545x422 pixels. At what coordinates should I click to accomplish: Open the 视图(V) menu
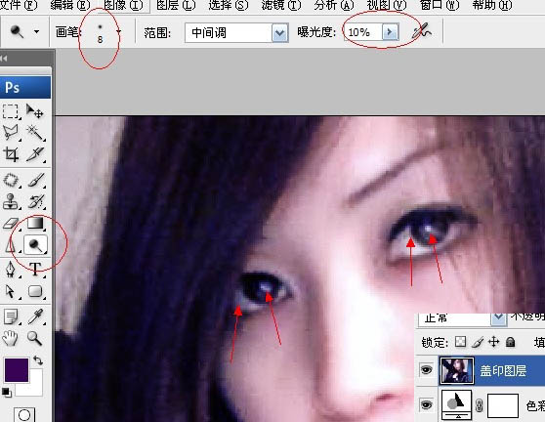387,5
